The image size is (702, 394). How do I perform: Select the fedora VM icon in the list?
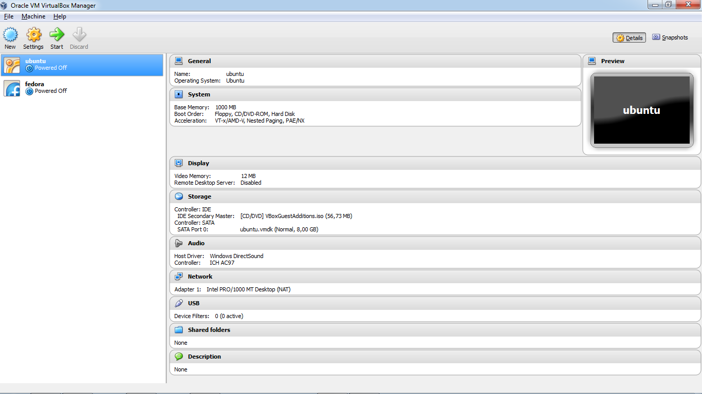(x=12, y=88)
